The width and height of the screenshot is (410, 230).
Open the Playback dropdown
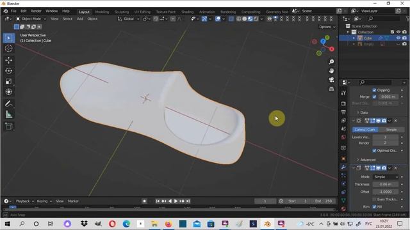(25, 201)
